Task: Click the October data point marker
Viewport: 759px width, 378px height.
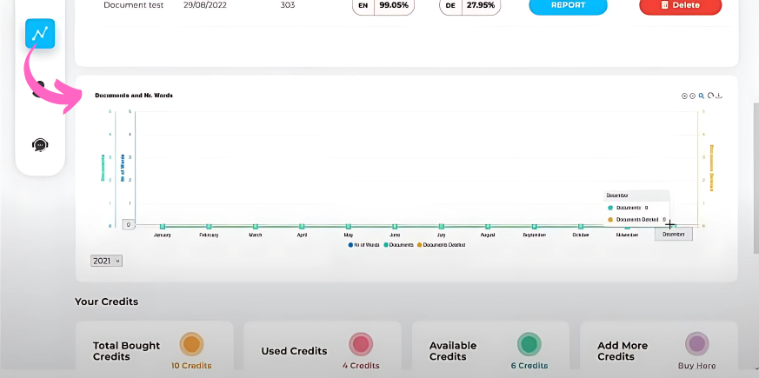Action: pyautogui.click(x=581, y=227)
